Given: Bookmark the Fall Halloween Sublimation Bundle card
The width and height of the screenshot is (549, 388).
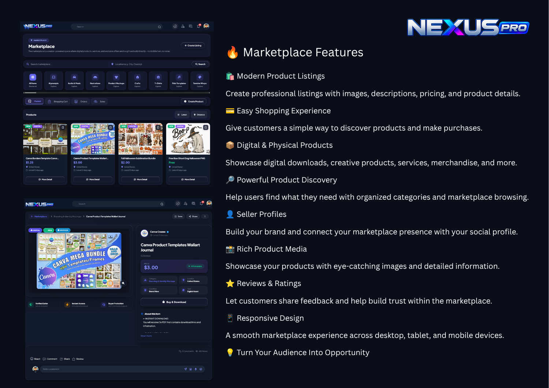Looking at the screenshot, I should pyautogui.click(x=158, y=128).
